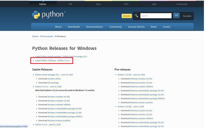Download 3.15.0b3 Windows embeddable package (ARM64)
Screen dimensions: 205x128
(147, 99)
